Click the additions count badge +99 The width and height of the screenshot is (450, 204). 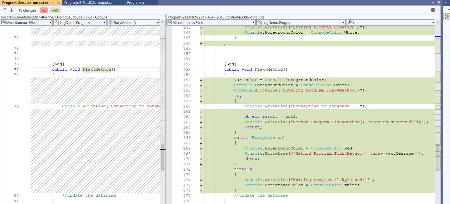[x=55, y=10]
